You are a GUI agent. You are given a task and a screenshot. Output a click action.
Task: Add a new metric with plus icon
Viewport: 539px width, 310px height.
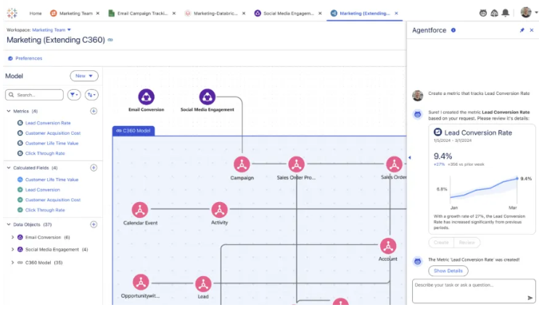pos(94,112)
